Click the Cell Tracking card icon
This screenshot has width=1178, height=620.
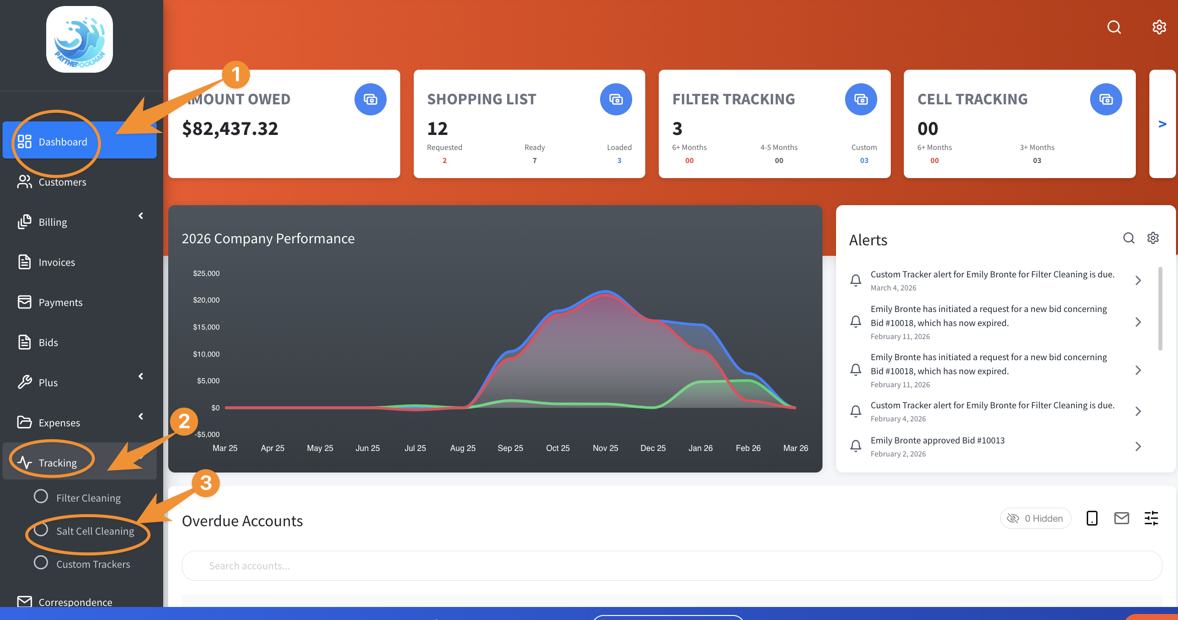pos(1106,99)
